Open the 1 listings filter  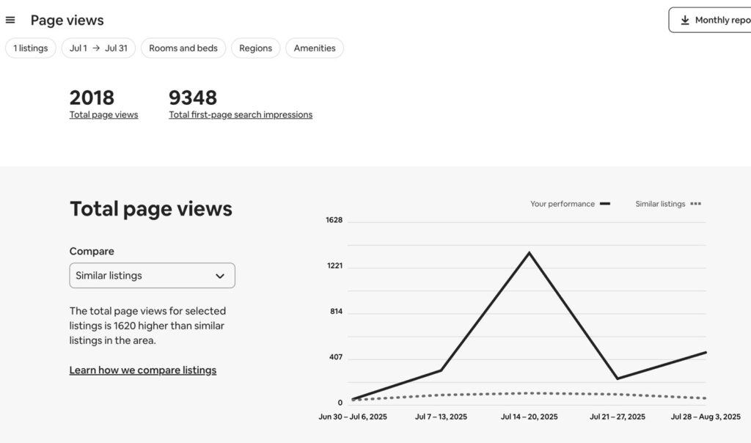(x=31, y=48)
